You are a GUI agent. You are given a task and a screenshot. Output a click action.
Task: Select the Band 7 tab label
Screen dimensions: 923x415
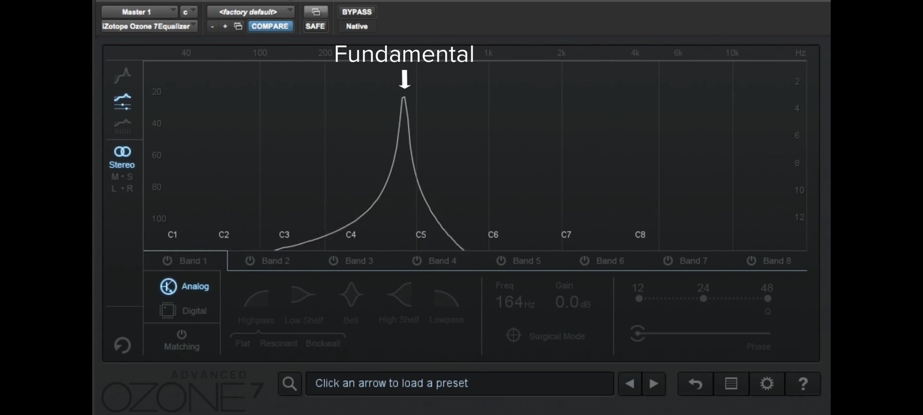coord(693,261)
